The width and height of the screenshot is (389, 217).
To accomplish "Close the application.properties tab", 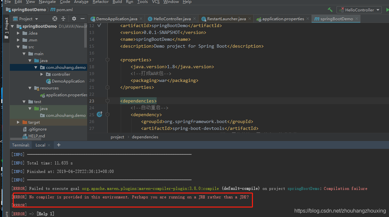I will click(308, 19).
